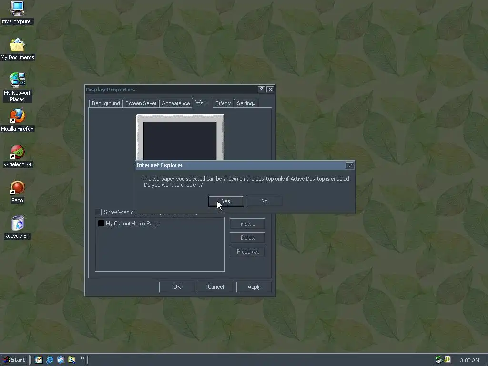Toggle Show Web content on Active Desktop checkbox
Viewport: 488px width, 366px height.
coord(98,212)
